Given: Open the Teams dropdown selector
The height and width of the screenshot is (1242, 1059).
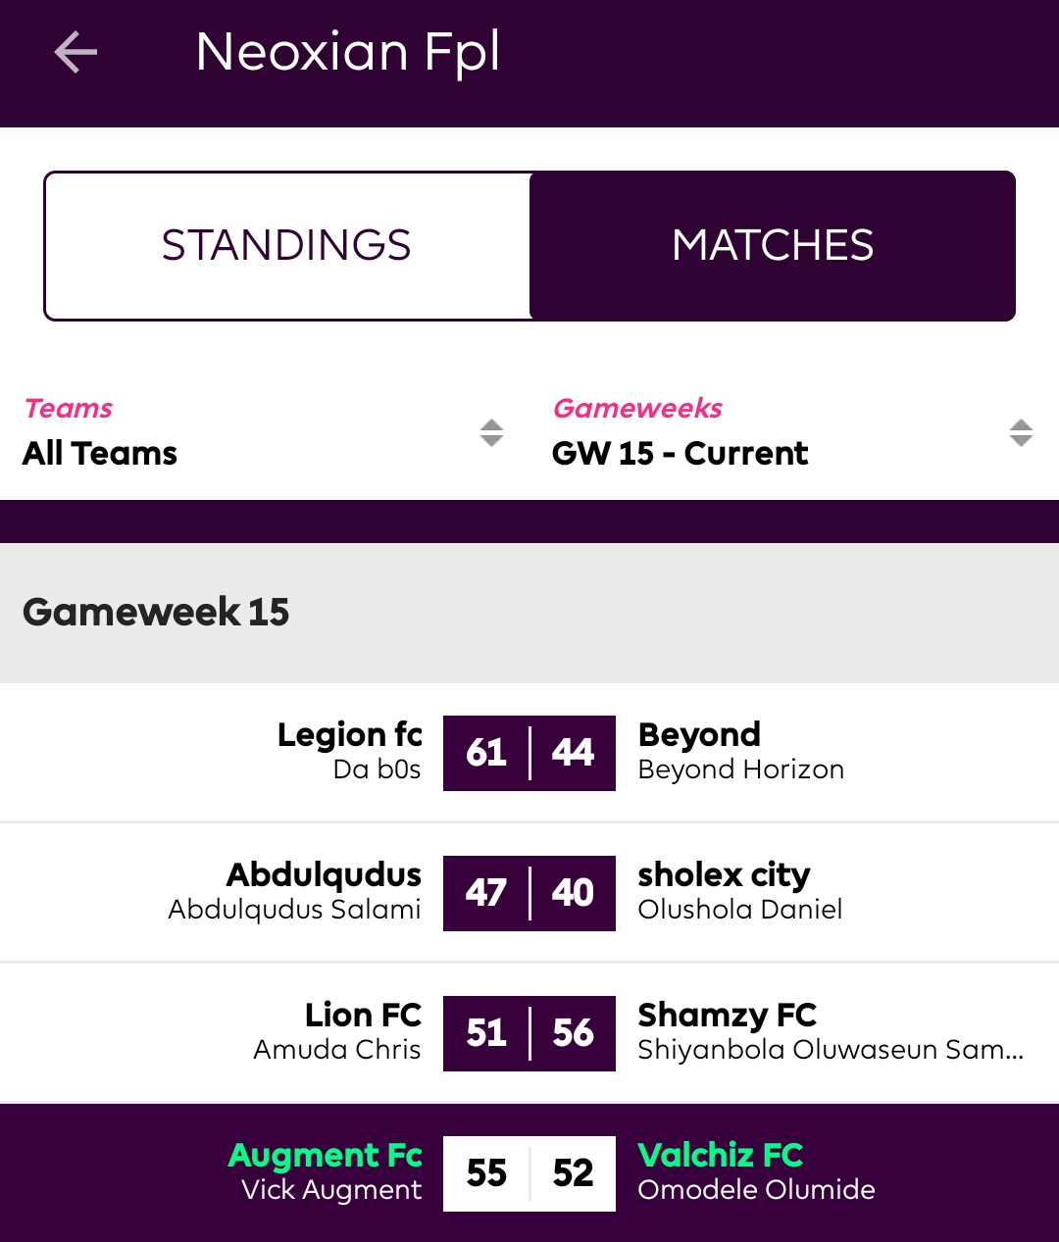Looking at the screenshot, I should pyautogui.click(x=265, y=432).
